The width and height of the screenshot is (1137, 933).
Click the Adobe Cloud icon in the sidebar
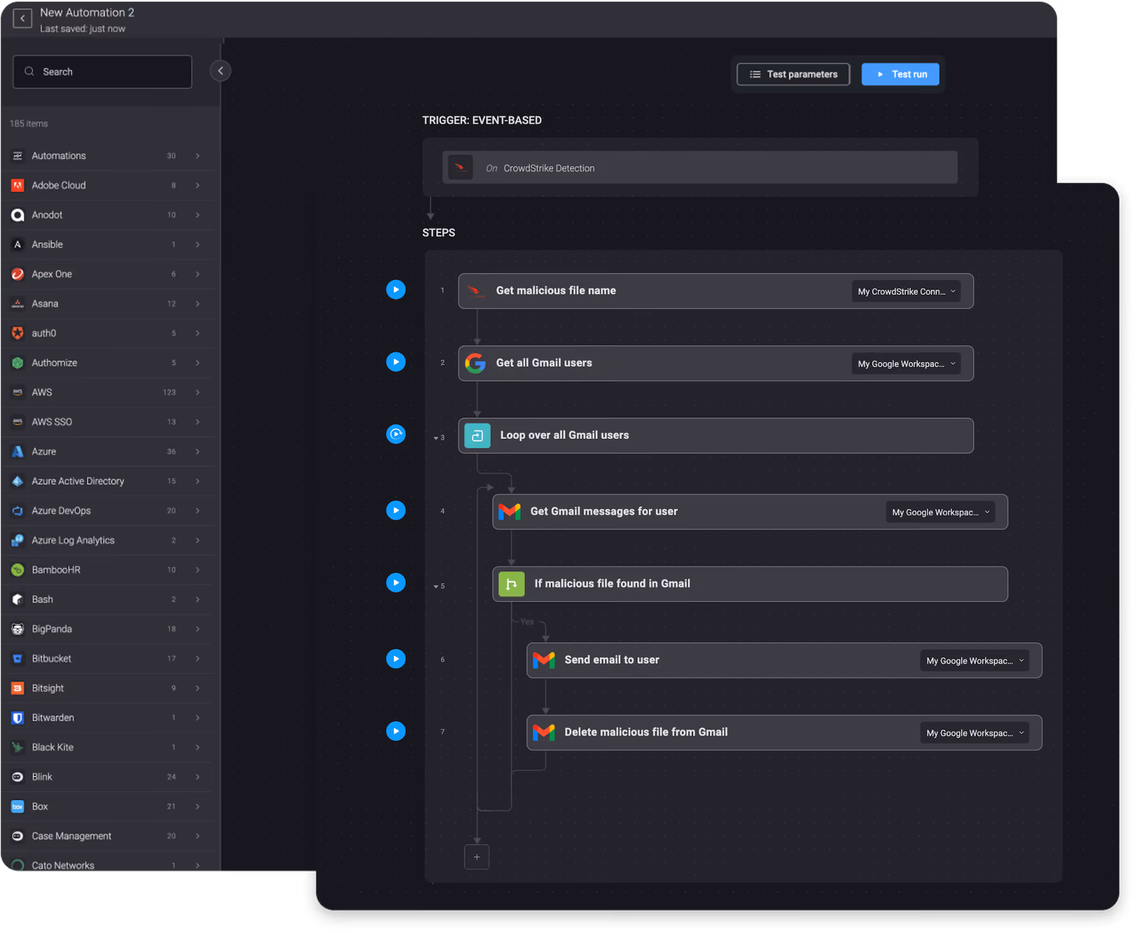[18, 185]
